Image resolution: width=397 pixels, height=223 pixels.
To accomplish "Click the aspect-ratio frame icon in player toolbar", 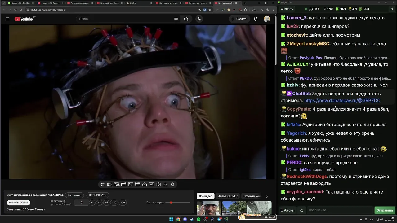I will [x=131, y=185].
